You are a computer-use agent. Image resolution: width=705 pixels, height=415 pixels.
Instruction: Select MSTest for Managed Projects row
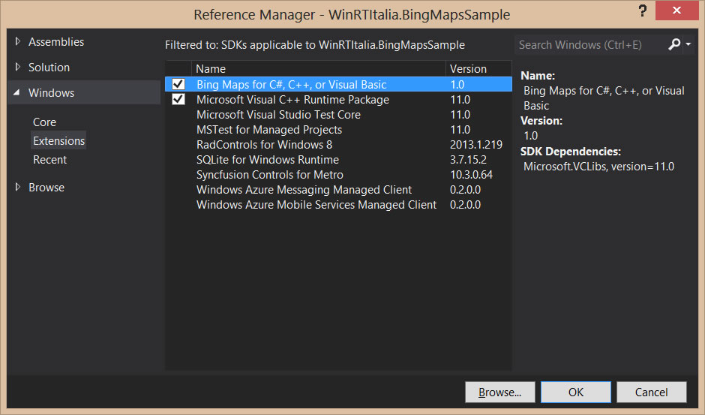[338, 130]
